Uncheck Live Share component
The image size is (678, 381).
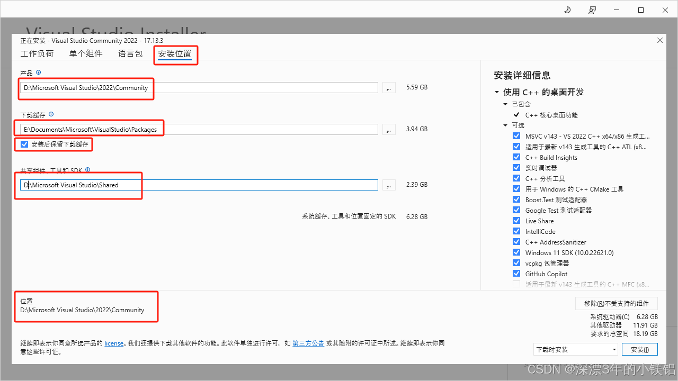[516, 221]
